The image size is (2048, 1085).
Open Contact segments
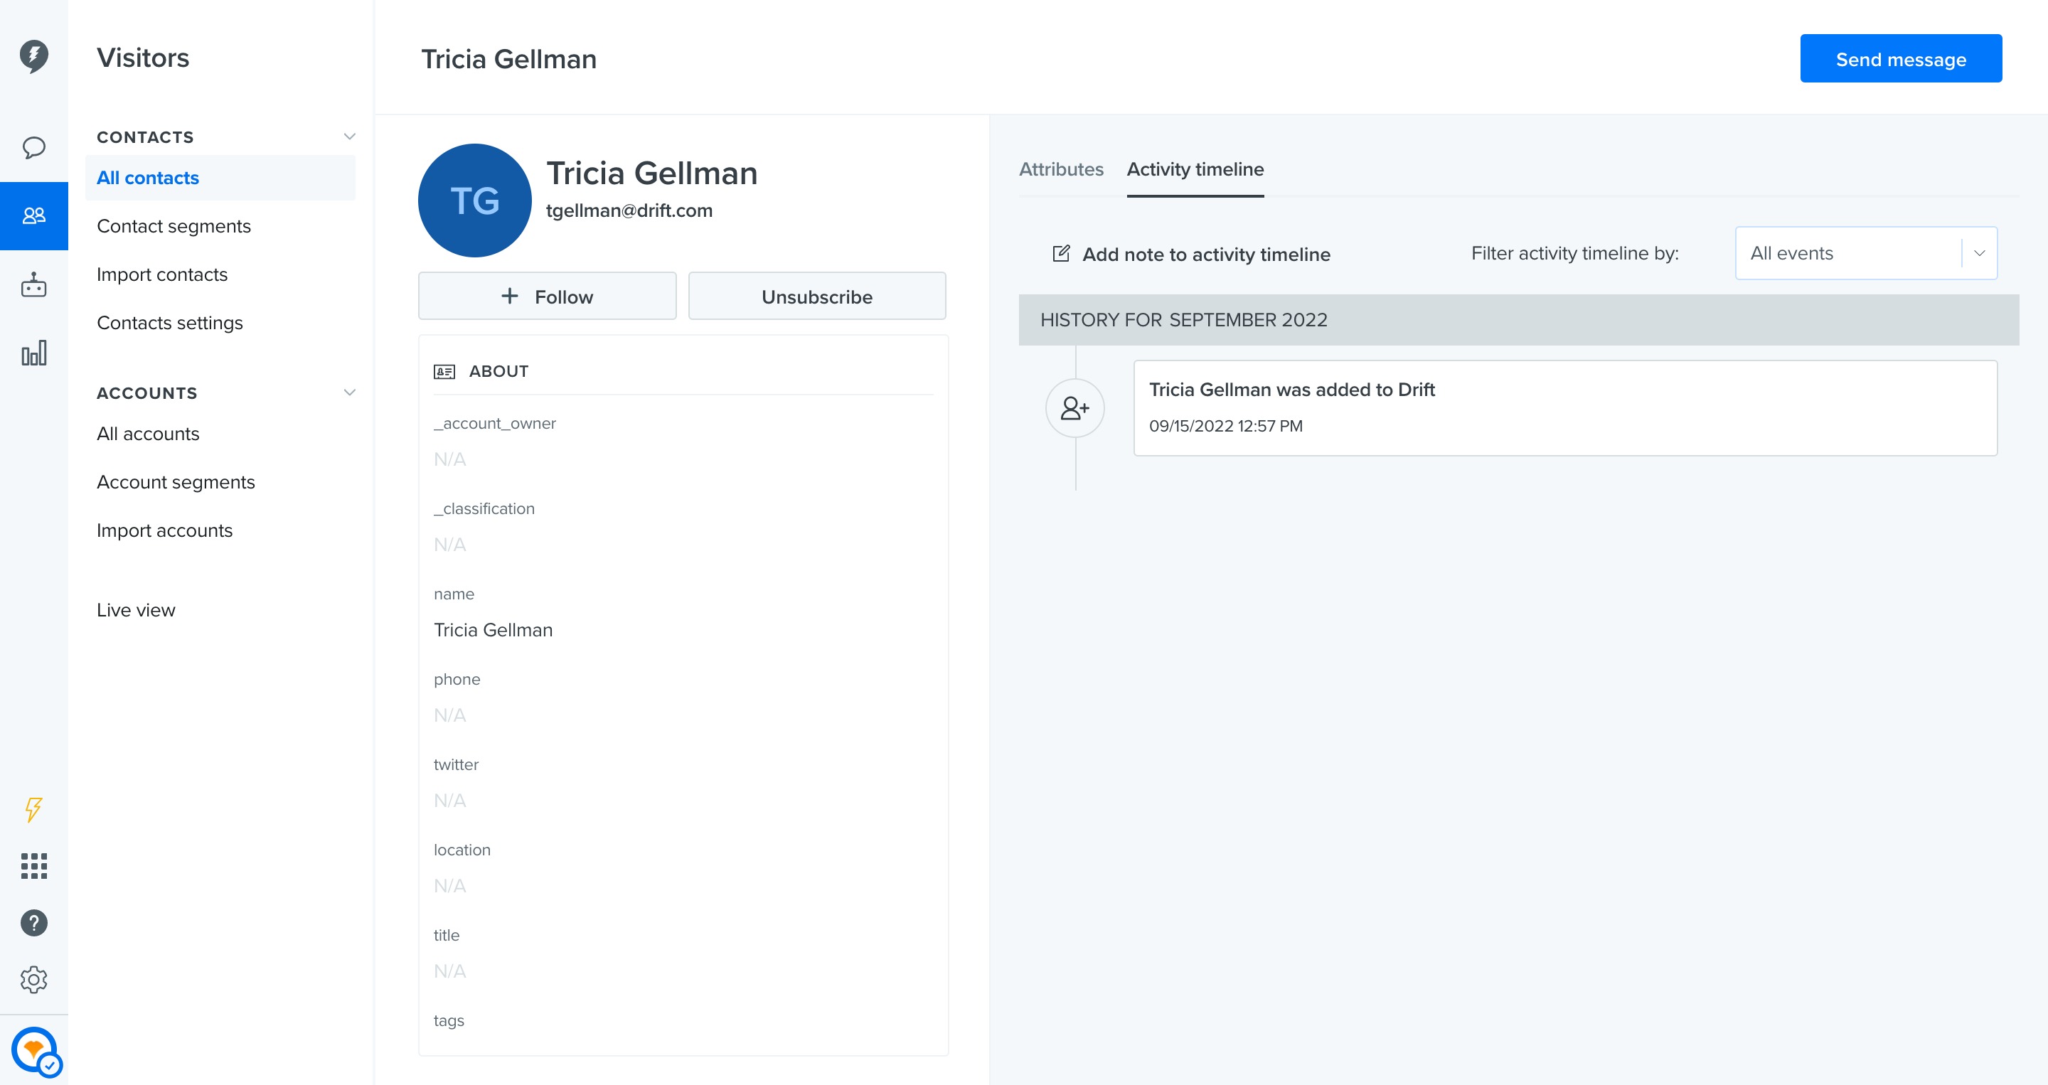point(174,227)
